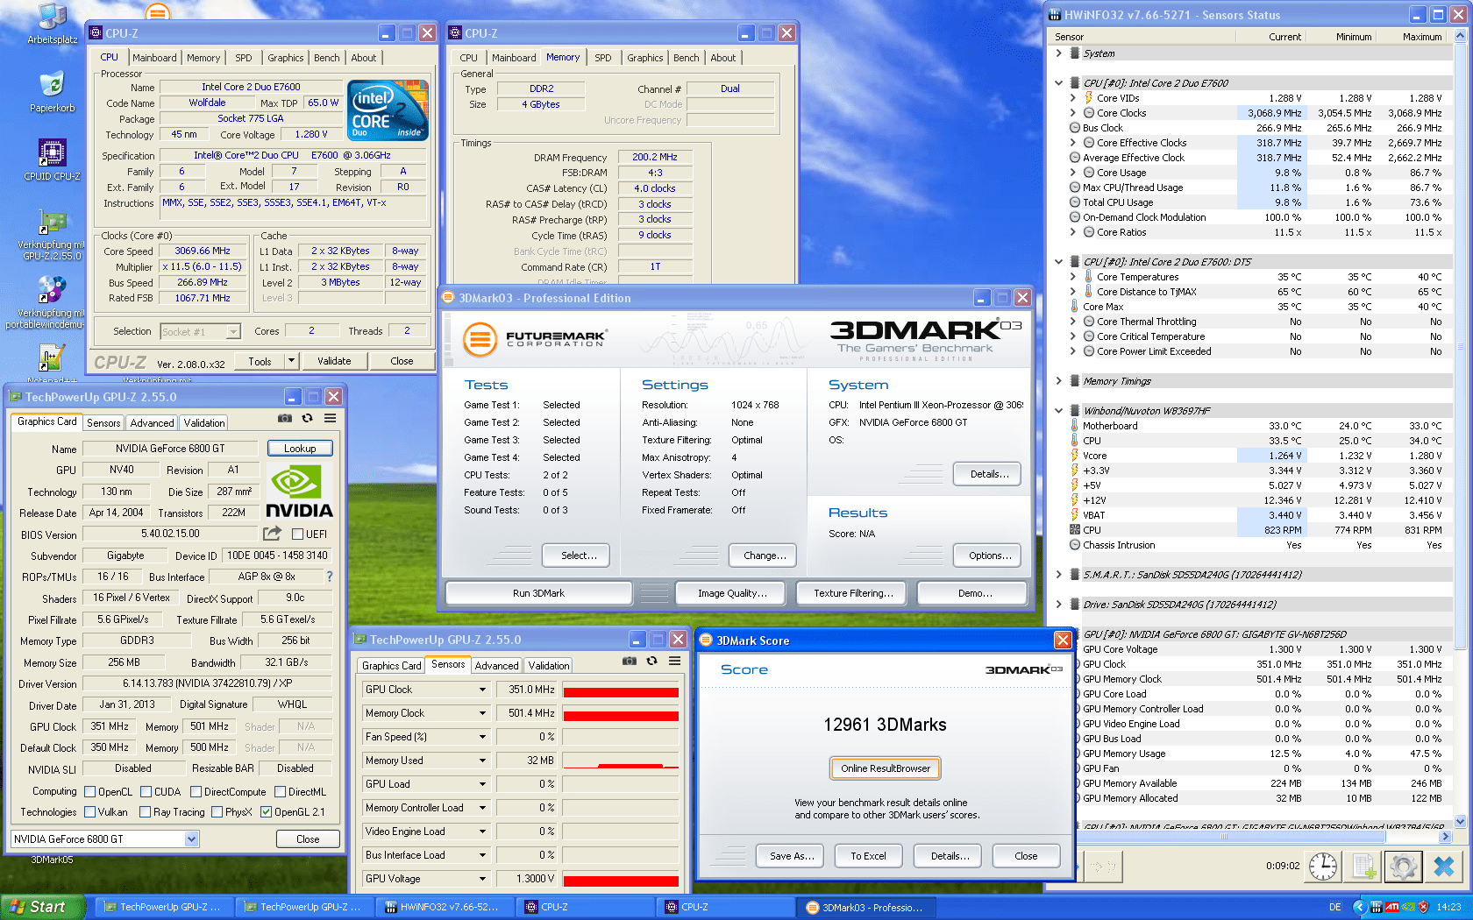Image resolution: width=1473 pixels, height=920 pixels.
Task: Open the Socket #1 selection dropdown
Action: pyautogui.click(x=233, y=331)
